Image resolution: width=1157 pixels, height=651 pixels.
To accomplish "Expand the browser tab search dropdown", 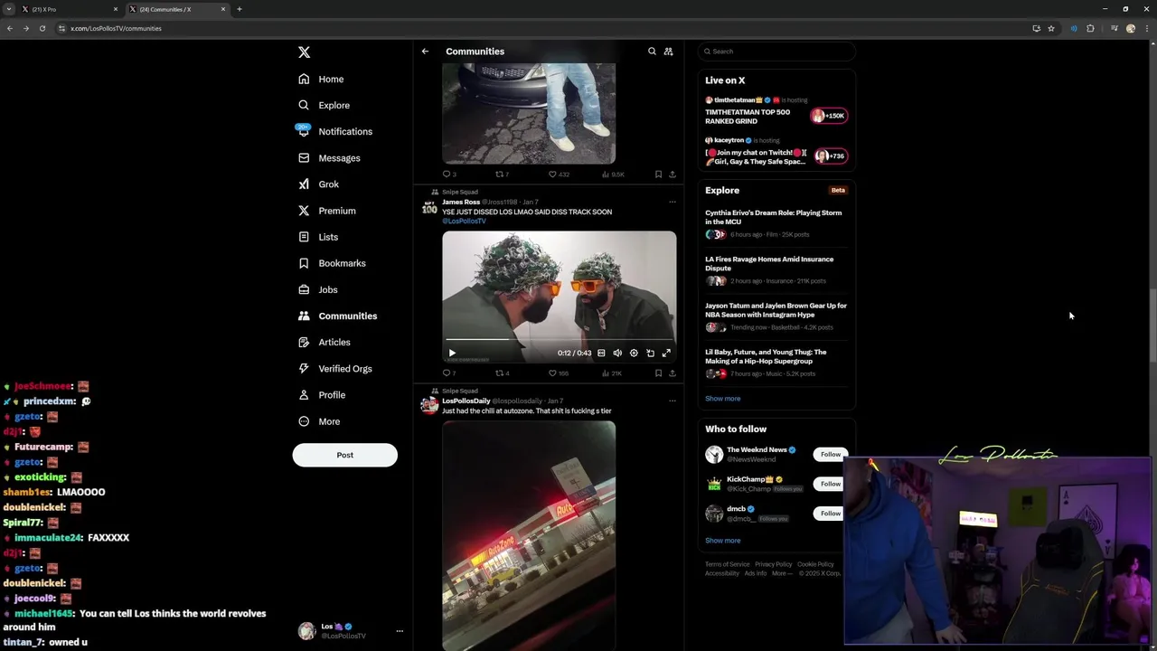I will [8, 9].
